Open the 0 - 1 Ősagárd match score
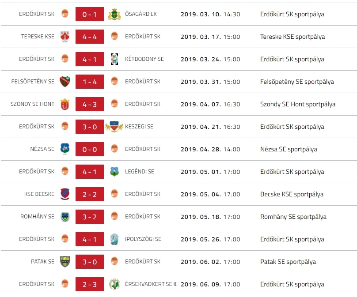 click(x=90, y=14)
